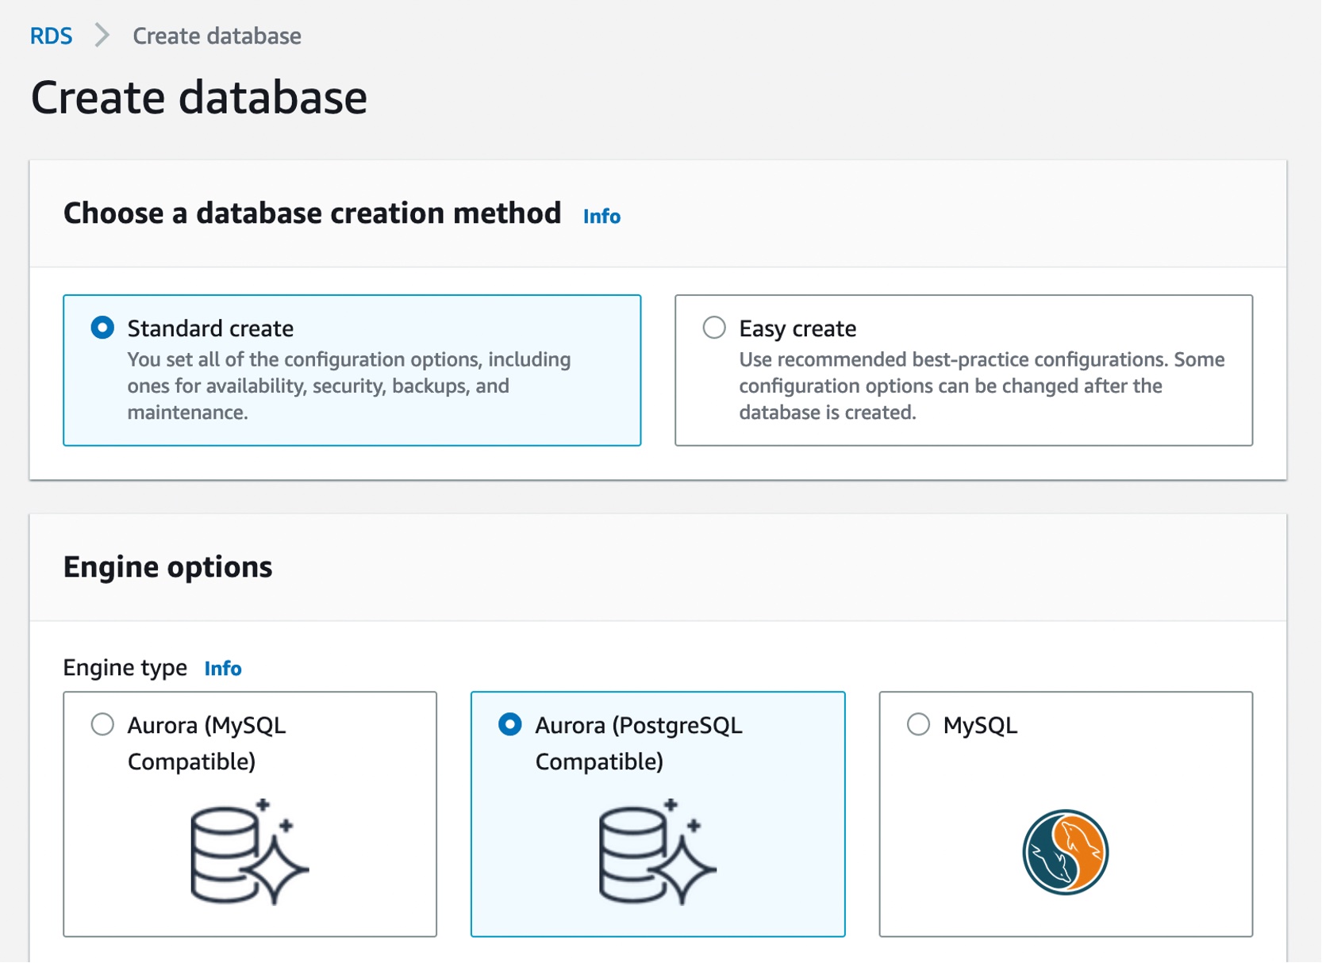Open Info link beside Engine type
This screenshot has height=963, width=1322.
click(222, 668)
